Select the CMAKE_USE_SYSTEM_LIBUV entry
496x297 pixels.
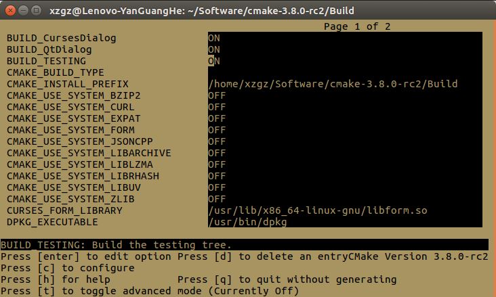(73, 187)
